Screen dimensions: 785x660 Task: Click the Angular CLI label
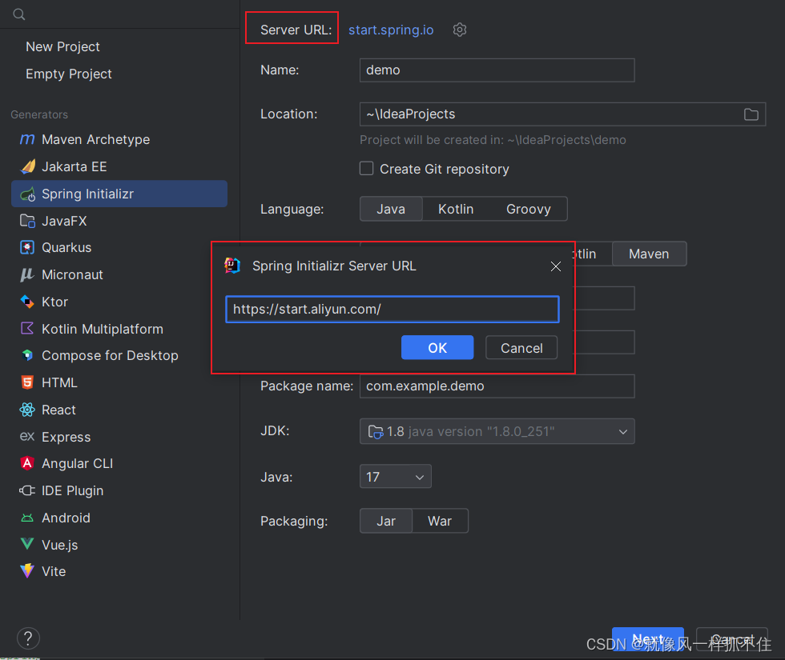point(78,463)
